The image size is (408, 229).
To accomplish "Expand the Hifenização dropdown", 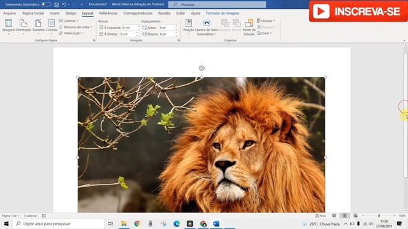I will click(71, 33).
